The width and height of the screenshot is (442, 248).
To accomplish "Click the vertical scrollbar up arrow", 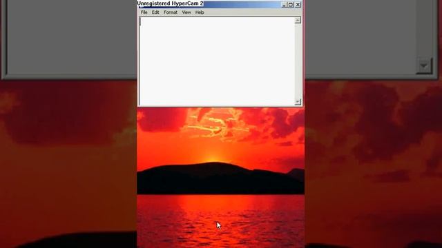I will pyautogui.click(x=298, y=20).
